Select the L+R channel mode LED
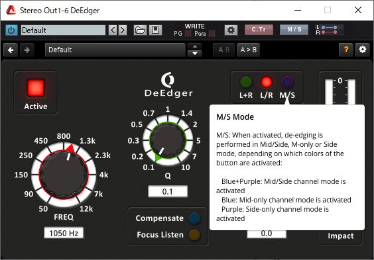 [x=246, y=82]
